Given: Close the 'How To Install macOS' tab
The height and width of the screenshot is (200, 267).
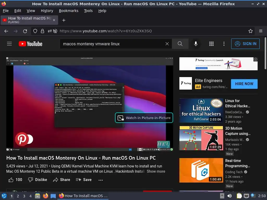Looking at the screenshot, I should pyautogui.click(x=54, y=20).
